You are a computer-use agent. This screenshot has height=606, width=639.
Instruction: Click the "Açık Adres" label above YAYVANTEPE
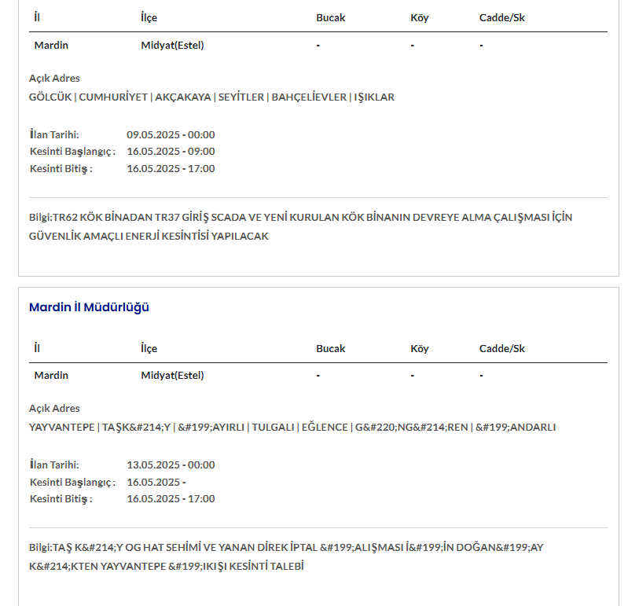click(x=54, y=409)
